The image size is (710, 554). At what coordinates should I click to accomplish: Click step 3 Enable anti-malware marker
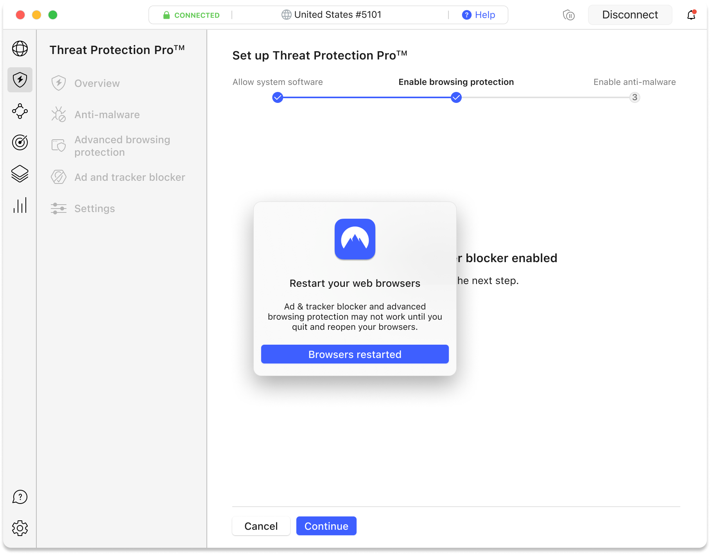pyautogui.click(x=635, y=97)
